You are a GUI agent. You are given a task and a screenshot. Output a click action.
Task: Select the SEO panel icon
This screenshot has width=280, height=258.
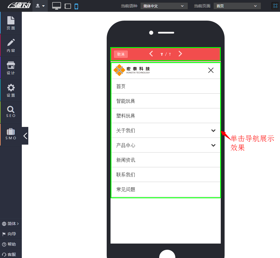coord(11,112)
